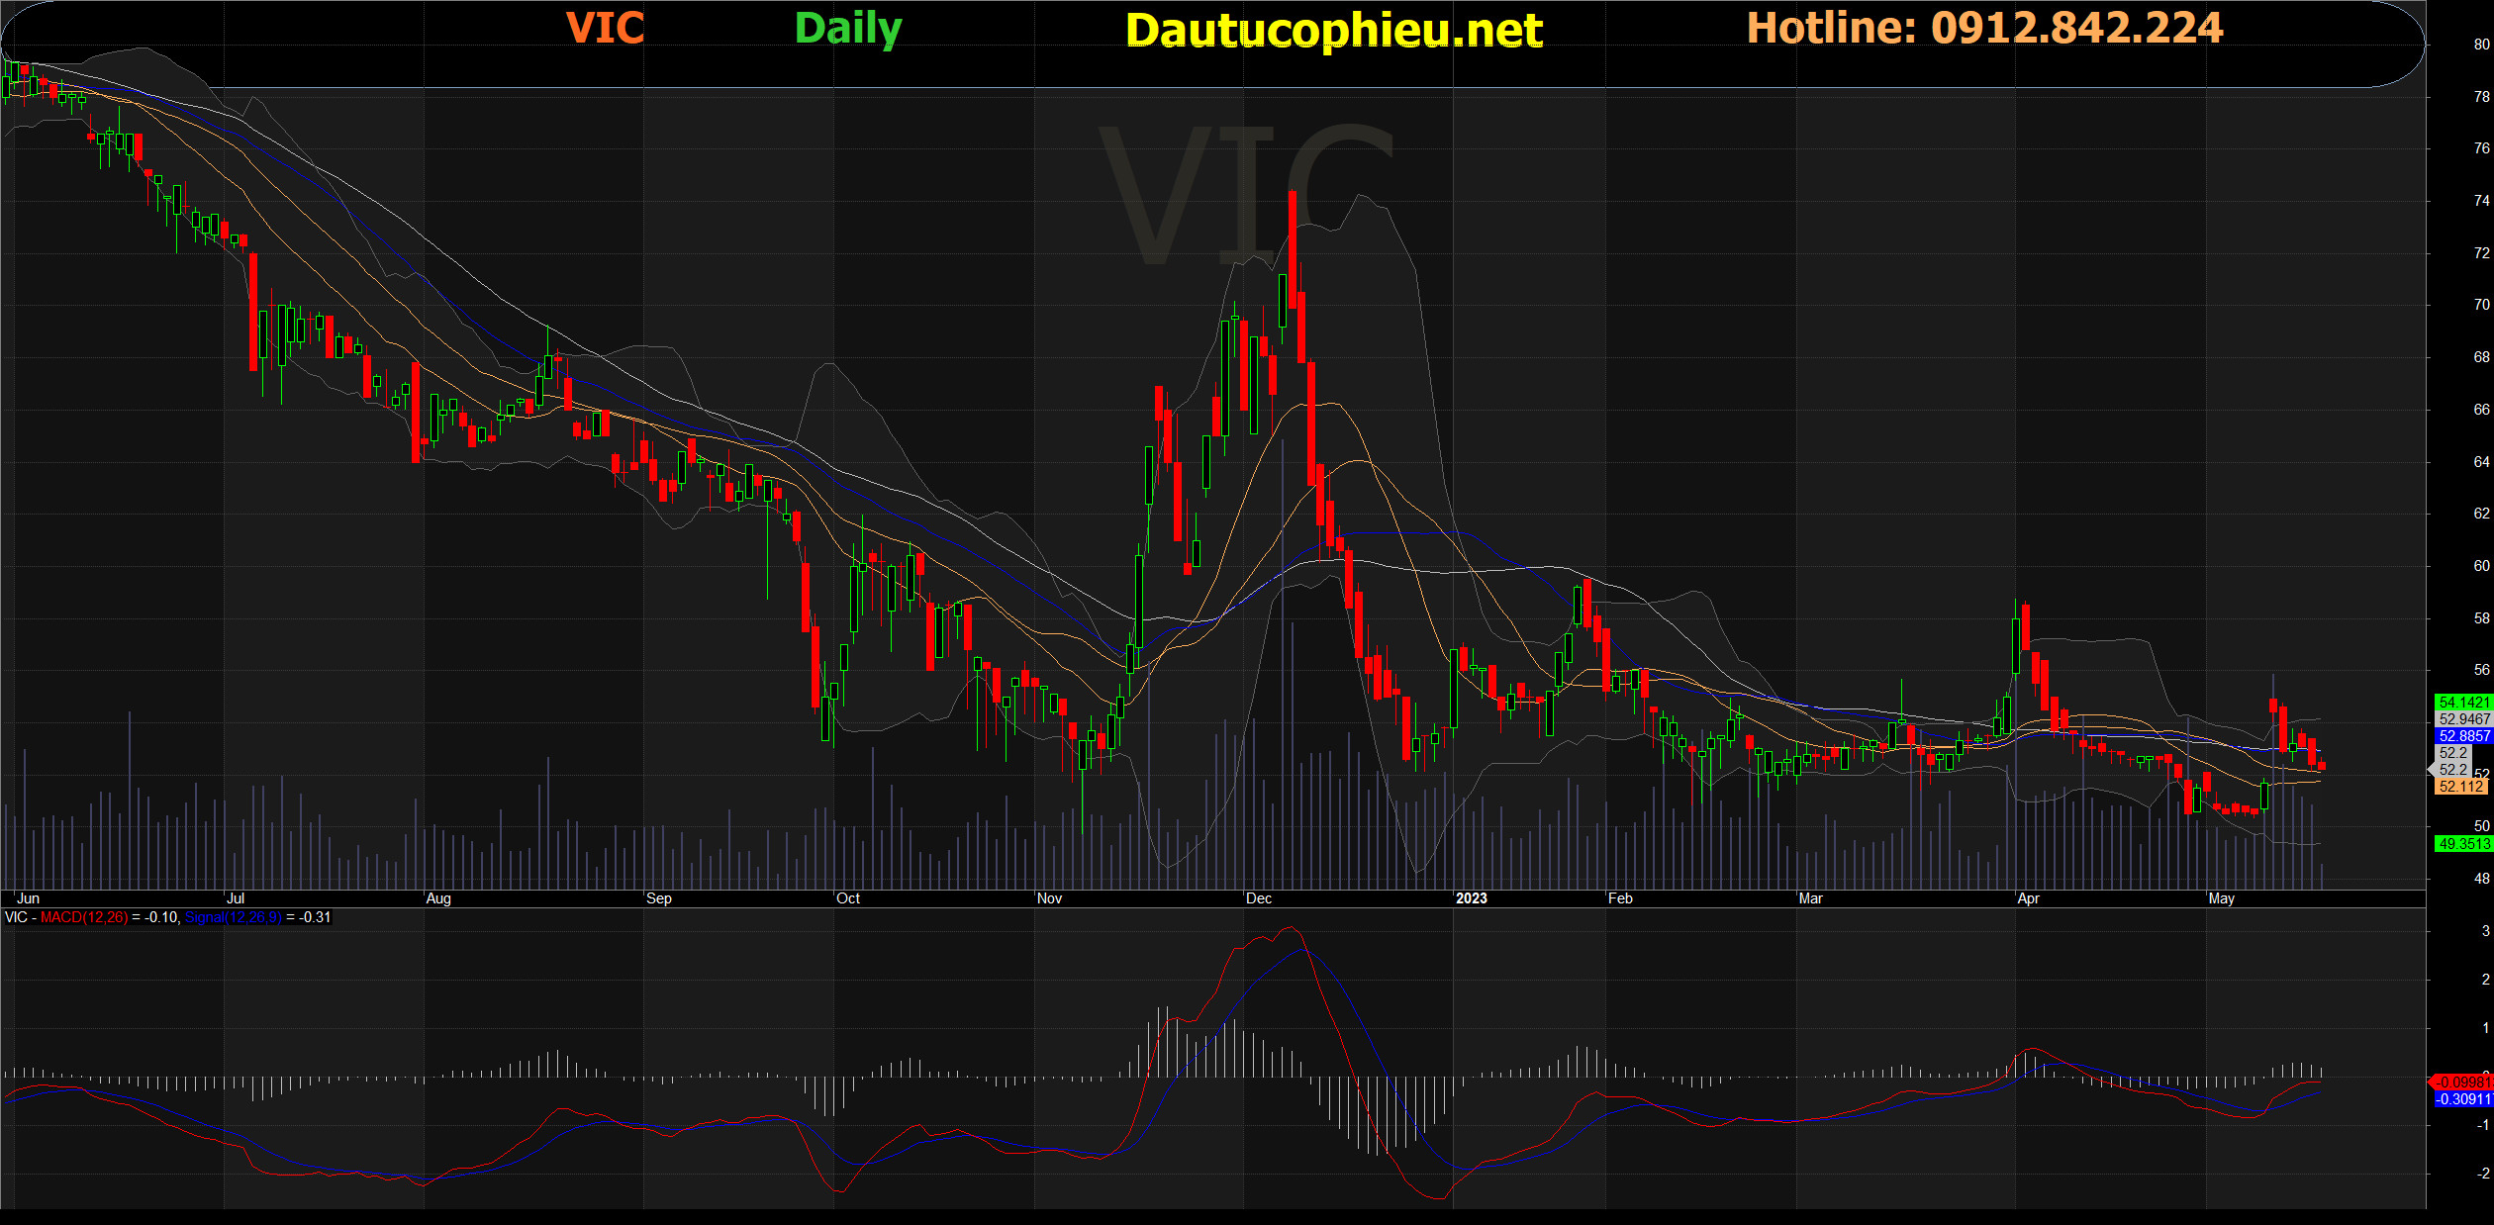Click the 2023 year marker on the time axis
Screen dimensions: 2494x1225
1471,898
